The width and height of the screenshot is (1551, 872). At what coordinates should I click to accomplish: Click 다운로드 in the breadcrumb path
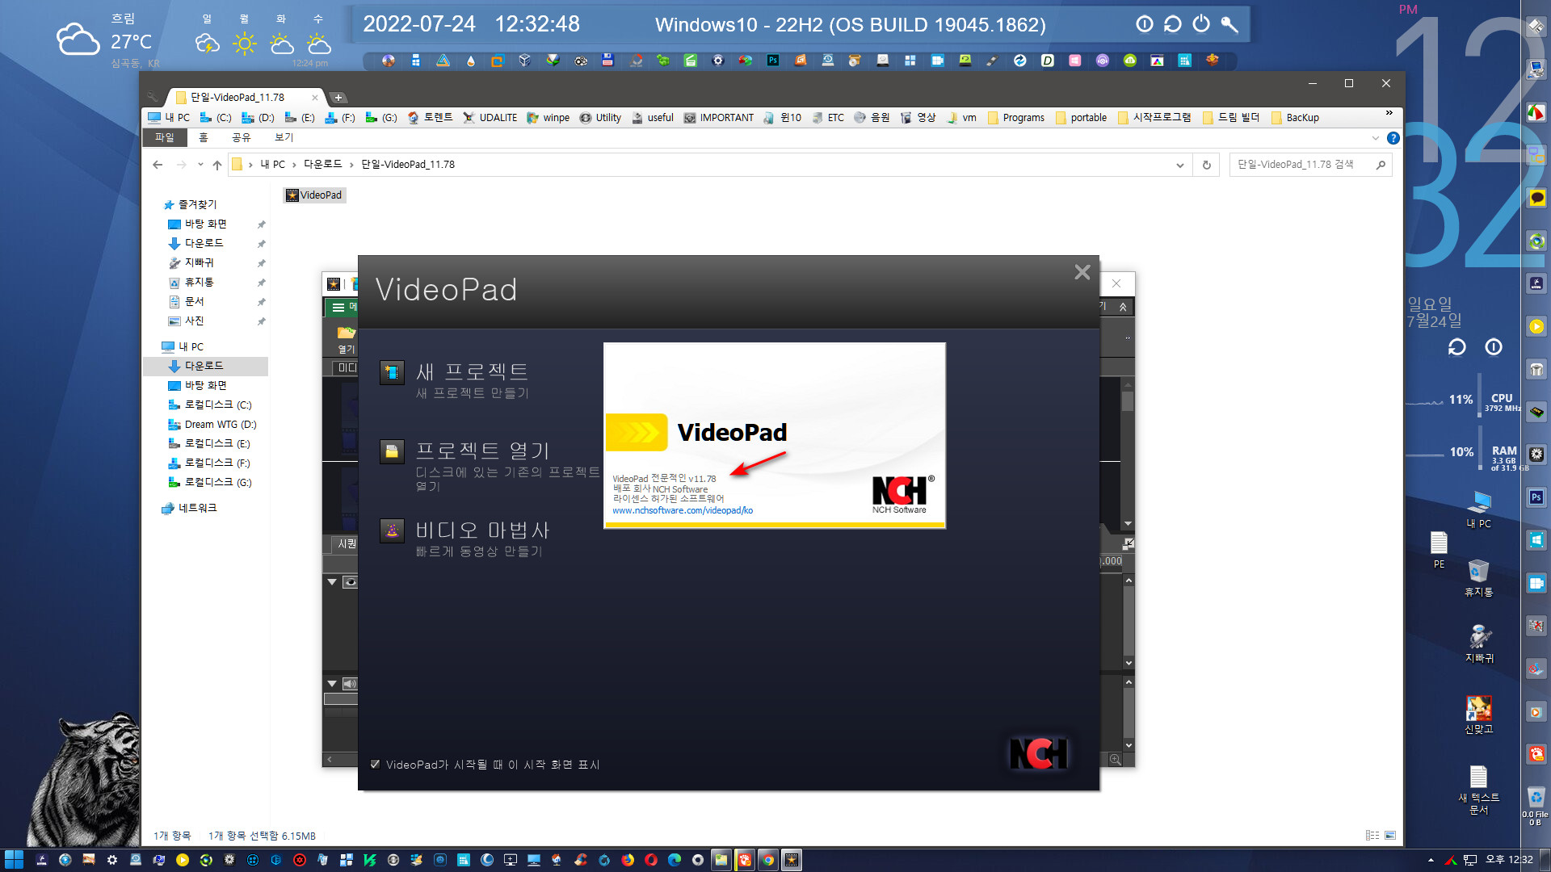tap(322, 165)
